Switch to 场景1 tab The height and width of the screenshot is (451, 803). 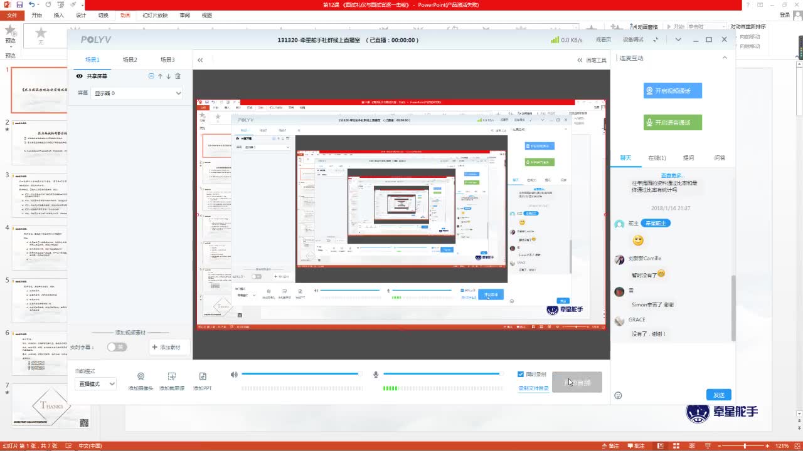92,60
